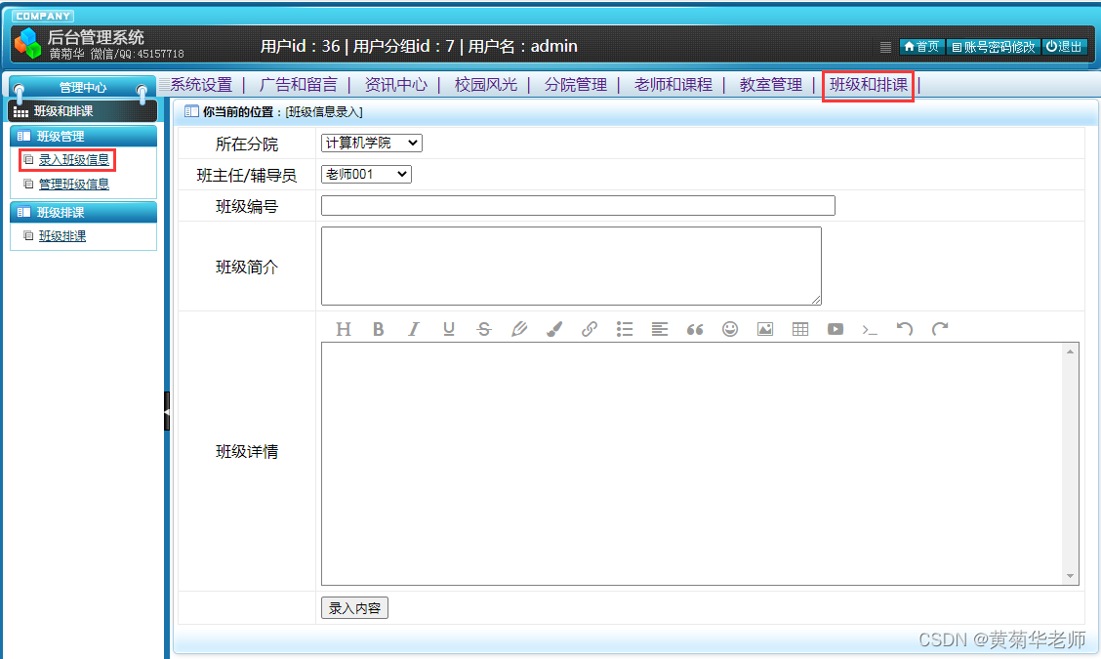Viewport: 1101px width, 659px height.
Task: Go to 首页 home page
Action: [x=922, y=46]
